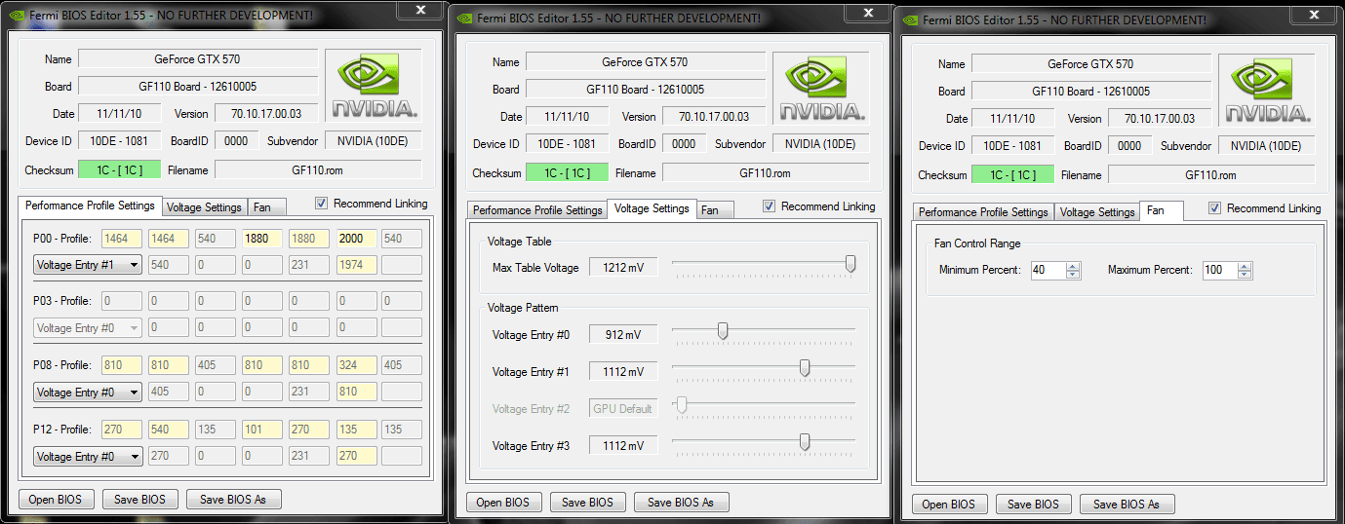Click Save BIOS As in leftmost window

233,499
